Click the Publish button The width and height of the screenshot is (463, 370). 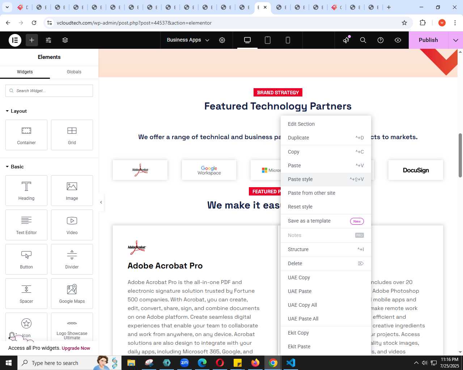click(x=428, y=40)
